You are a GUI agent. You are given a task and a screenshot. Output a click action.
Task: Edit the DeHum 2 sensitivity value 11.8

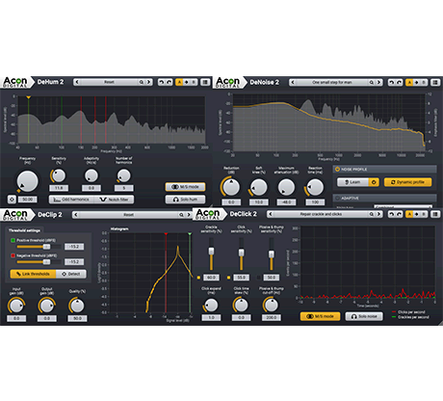click(x=59, y=188)
